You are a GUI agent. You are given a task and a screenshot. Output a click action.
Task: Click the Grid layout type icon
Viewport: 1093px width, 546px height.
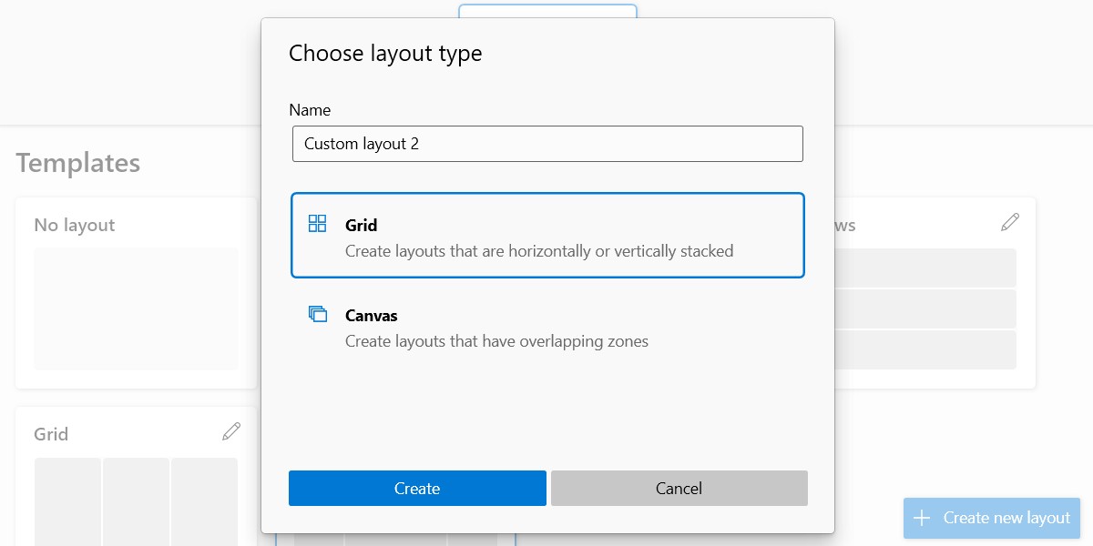tap(317, 224)
